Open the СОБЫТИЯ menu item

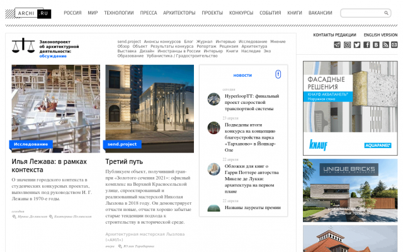[270, 13]
